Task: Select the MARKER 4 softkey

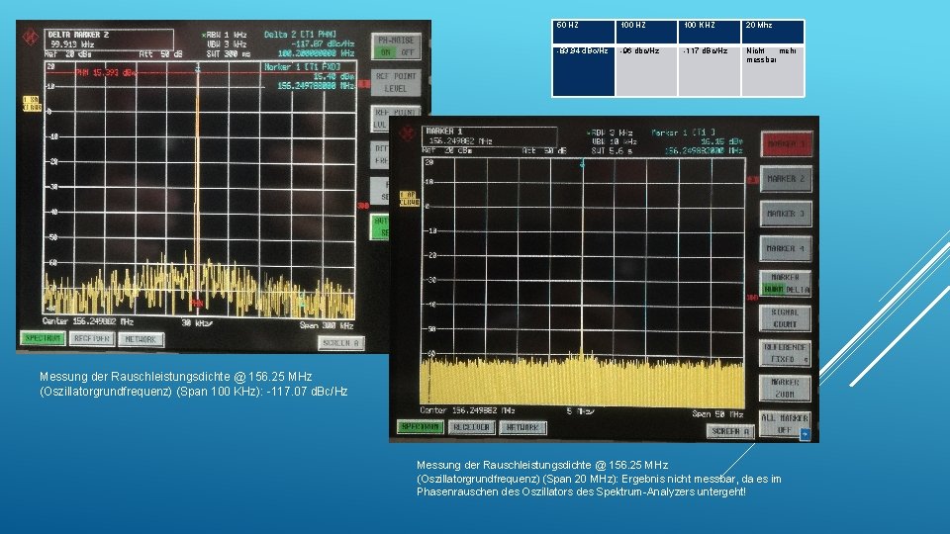Action: pyautogui.click(x=786, y=249)
